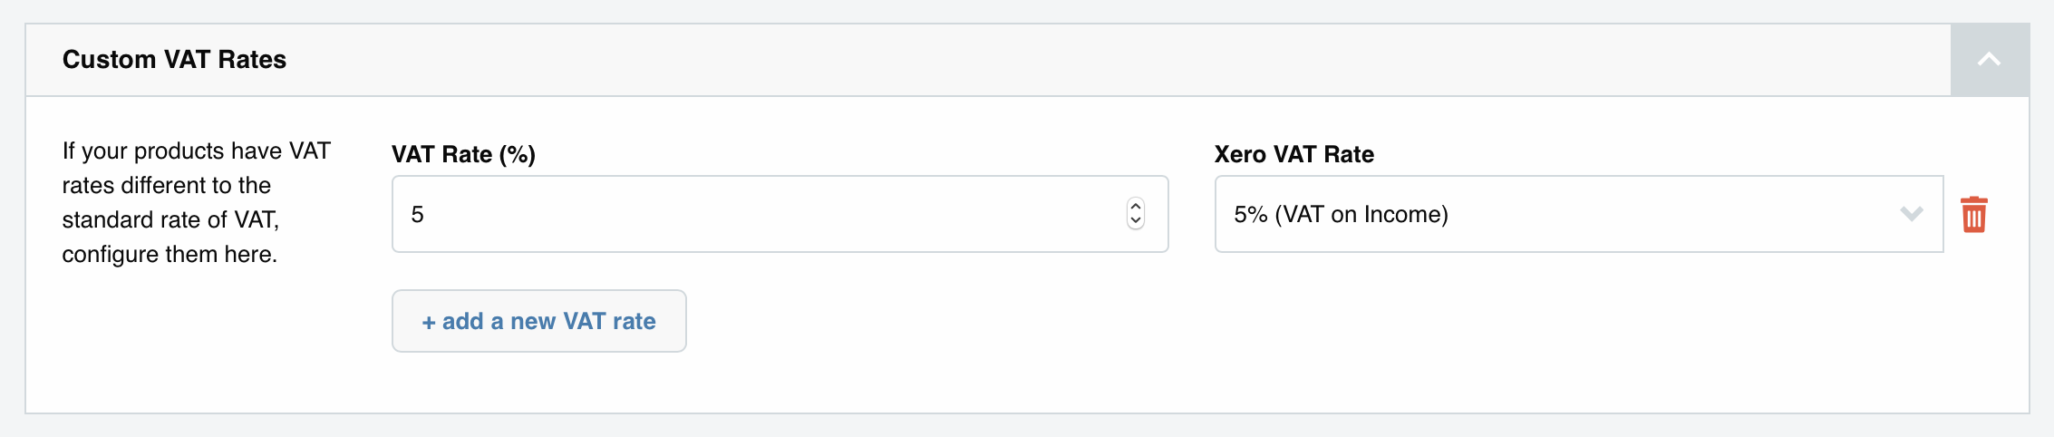The image size is (2054, 437).
Task: Click the VAT Rate (%) label
Action: point(463,154)
